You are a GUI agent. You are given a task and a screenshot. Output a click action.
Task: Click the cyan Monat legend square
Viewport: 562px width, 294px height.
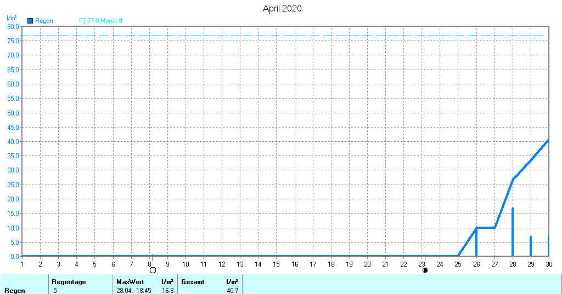82,21
